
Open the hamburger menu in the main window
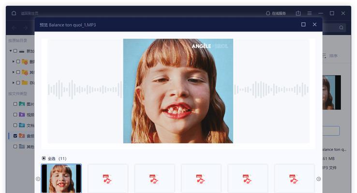pos(310,13)
